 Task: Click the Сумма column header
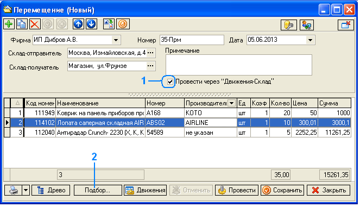point(334,103)
